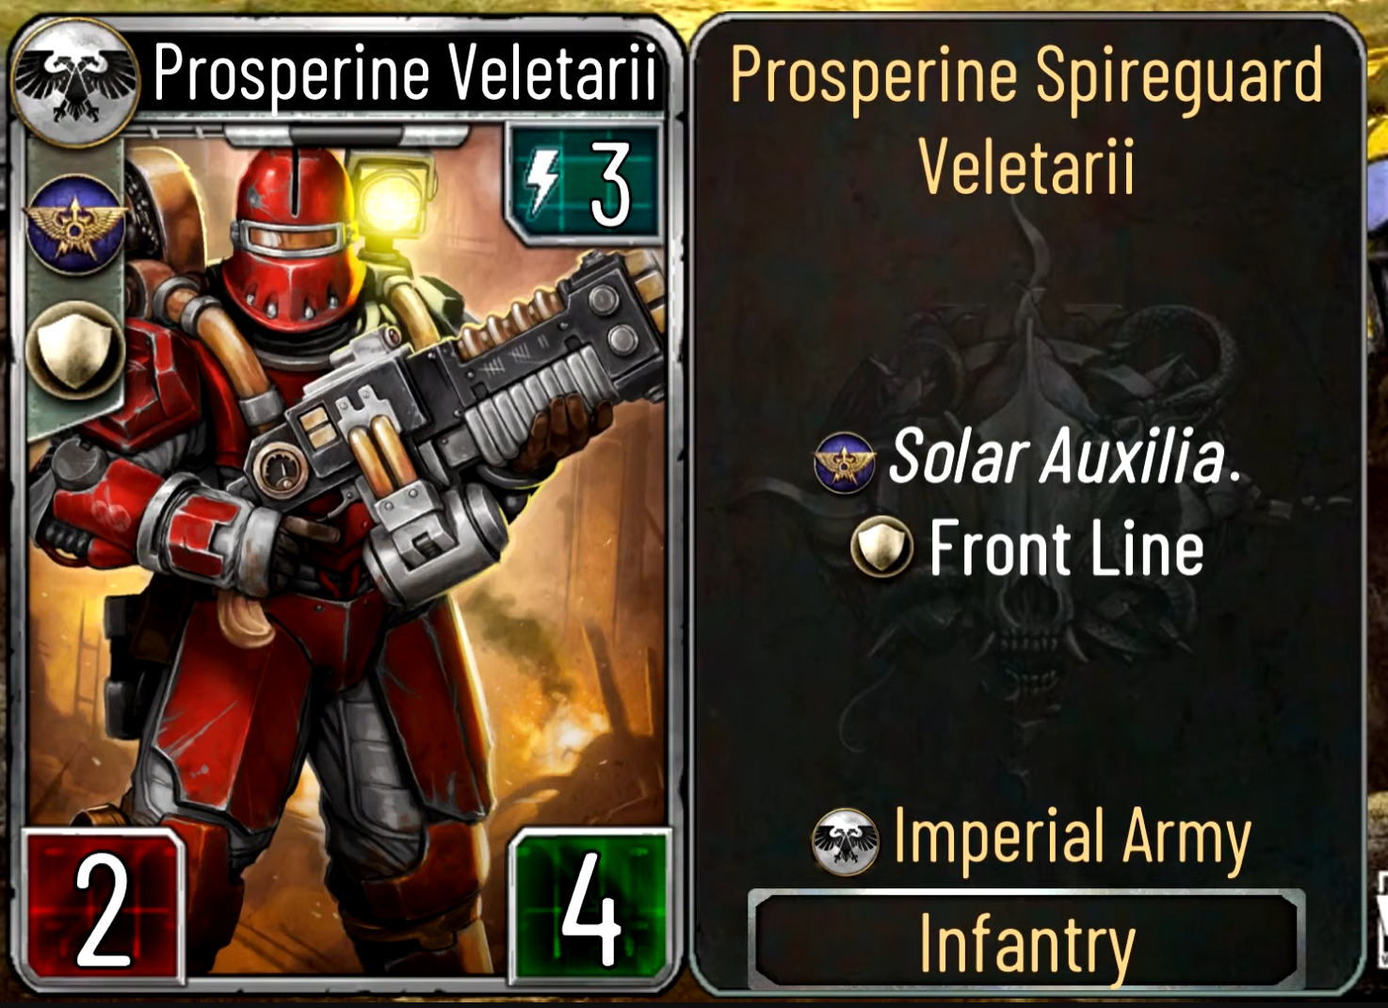Image resolution: width=1388 pixels, height=1008 pixels.
Task: Click the Solar Auxilia icon in description panel
Action: 845,463
